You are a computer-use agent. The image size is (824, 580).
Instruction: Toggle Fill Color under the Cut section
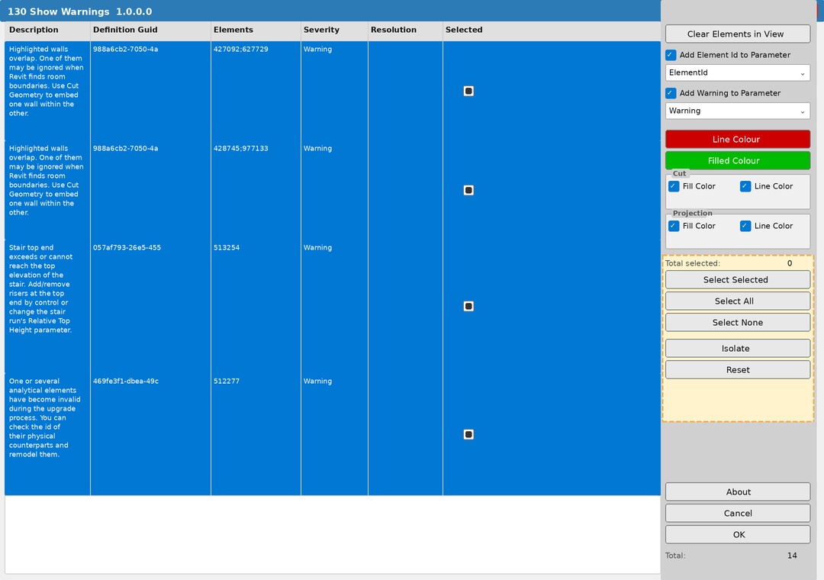click(674, 185)
